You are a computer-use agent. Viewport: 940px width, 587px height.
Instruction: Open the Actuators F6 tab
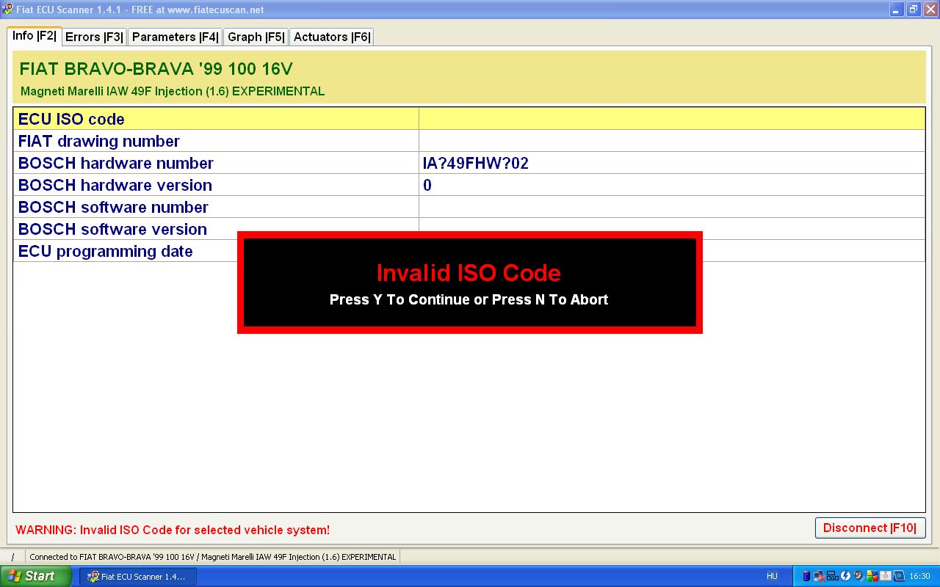[x=332, y=37]
